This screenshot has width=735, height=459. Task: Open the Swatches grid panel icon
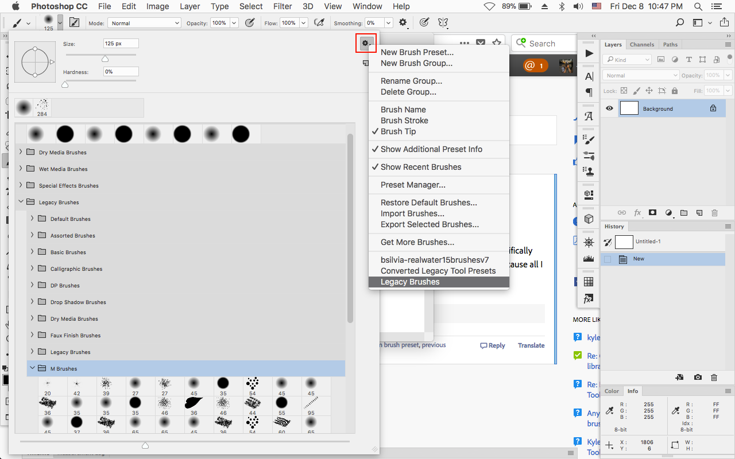point(589,282)
